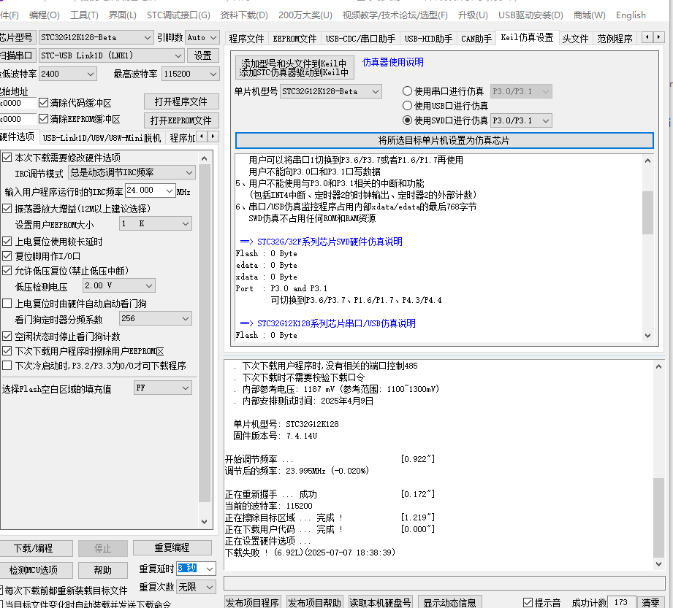Open minimum baud rate 2400 dropdown
Viewport: 673px width, 608px height.
coord(68,74)
